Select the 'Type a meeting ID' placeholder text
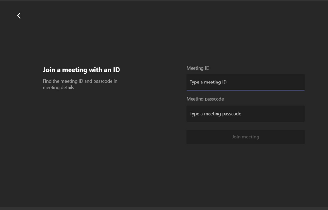This screenshot has width=328, height=210. (x=208, y=82)
